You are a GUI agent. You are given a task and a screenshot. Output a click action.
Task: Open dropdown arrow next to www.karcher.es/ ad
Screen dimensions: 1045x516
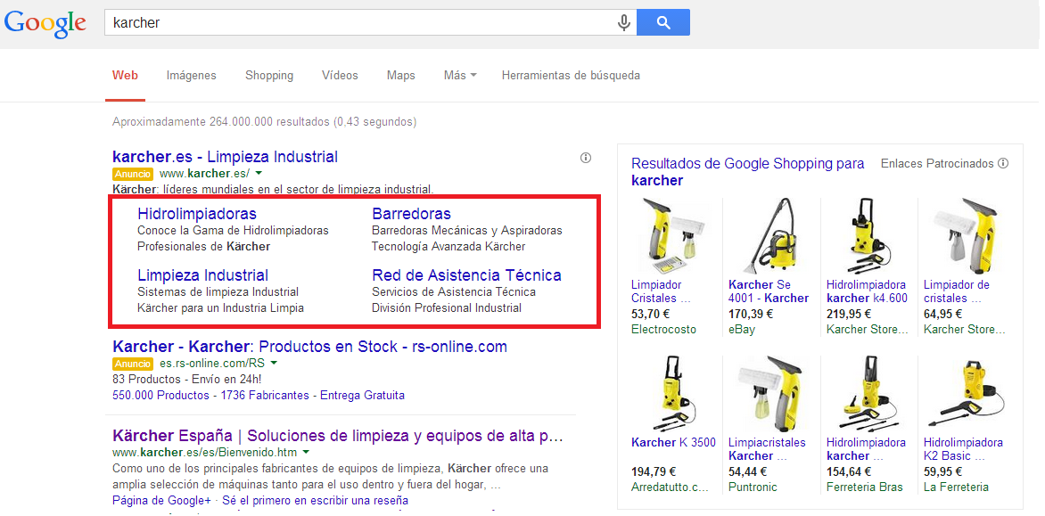[x=259, y=174]
